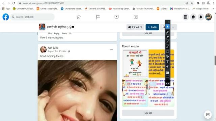216x121 pixels.
Task: Show more bookmarks chevron
Action: tap(213, 9)
